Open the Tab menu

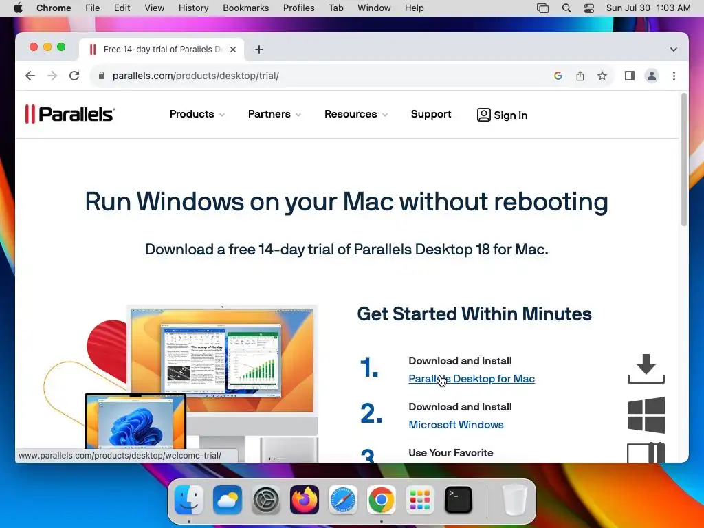tap(335, 8)
